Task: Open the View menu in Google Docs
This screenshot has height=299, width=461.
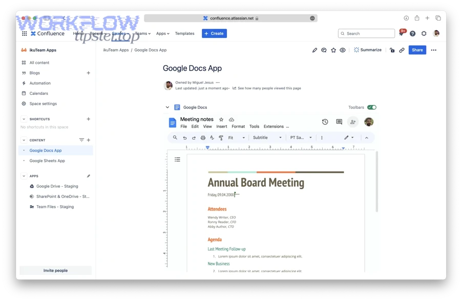Action: click(x=207, y=127)
